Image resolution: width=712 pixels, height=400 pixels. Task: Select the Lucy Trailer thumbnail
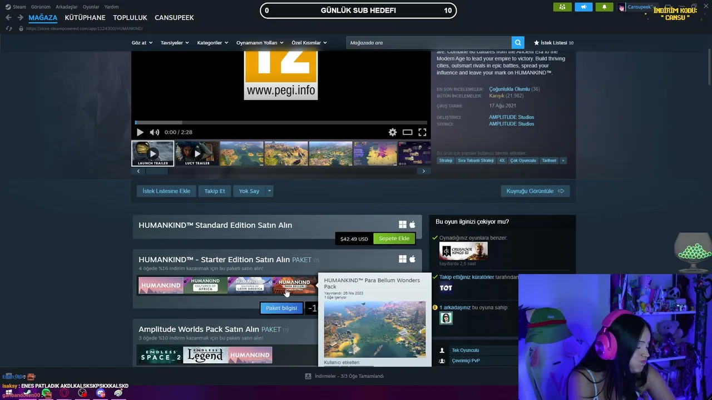[197, 153]
